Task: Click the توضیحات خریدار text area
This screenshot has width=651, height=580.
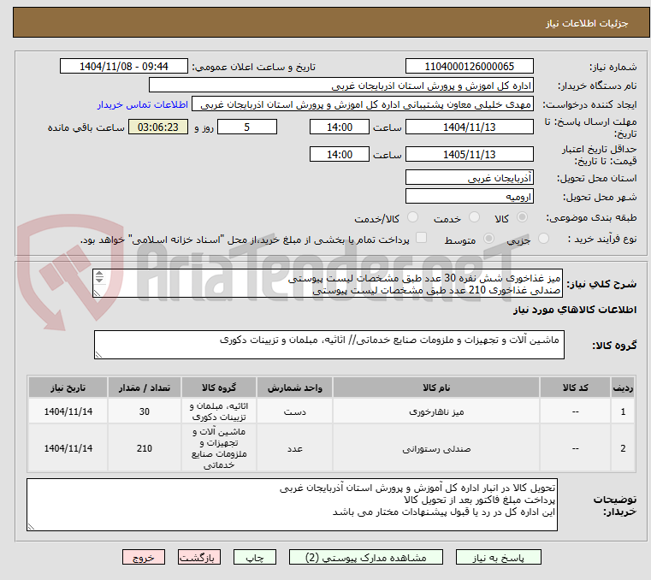Action: pos(292,505)
